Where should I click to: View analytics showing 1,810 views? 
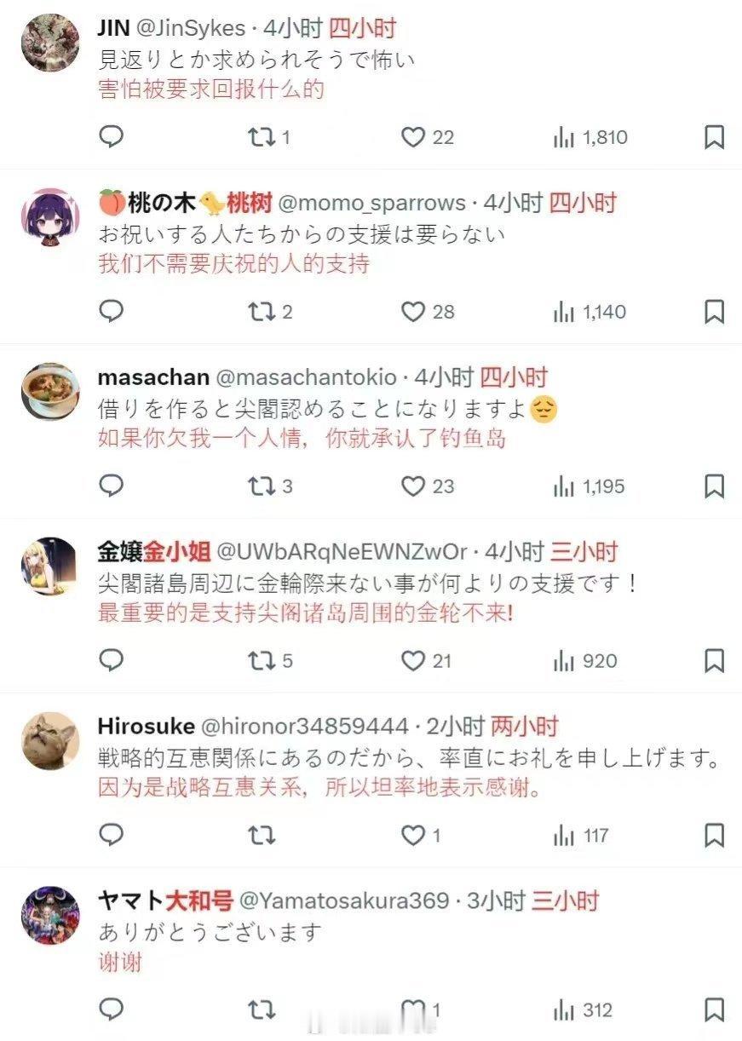pos(590,137)
